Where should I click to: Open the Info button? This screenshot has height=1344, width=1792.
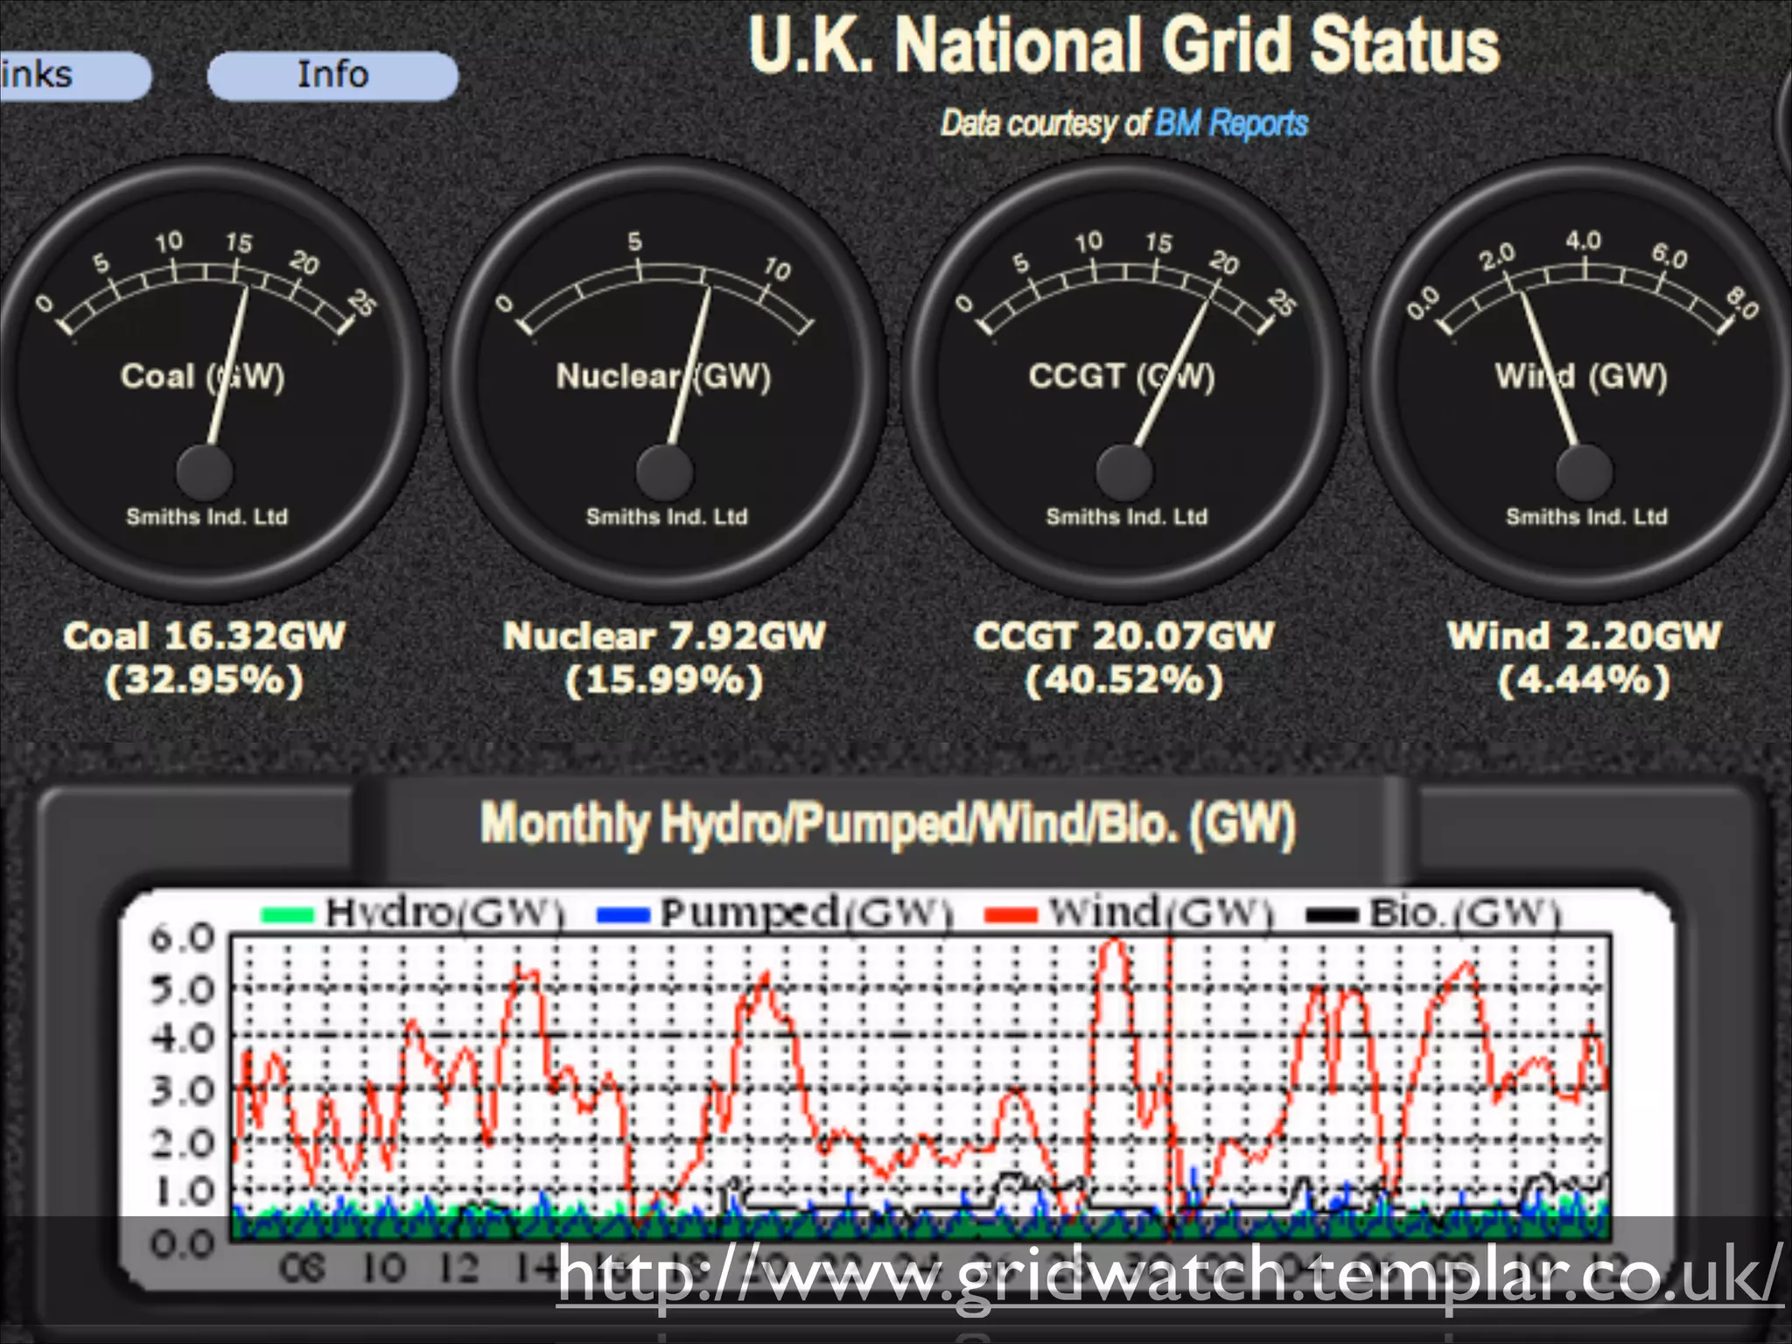click(x=332, y=75)
